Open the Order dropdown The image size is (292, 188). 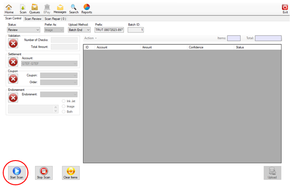59,82
